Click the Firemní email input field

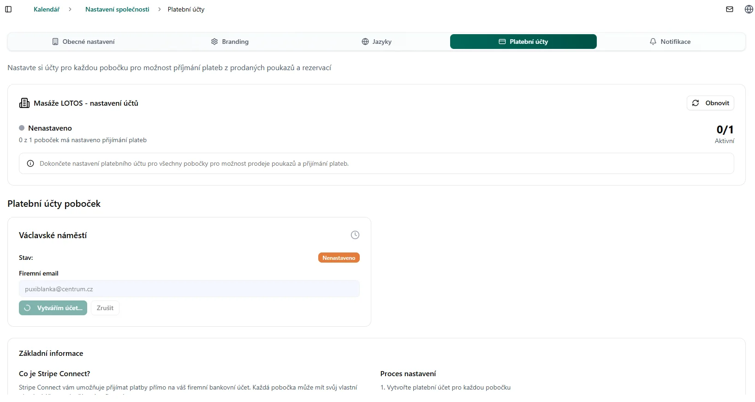pos(189,289)
